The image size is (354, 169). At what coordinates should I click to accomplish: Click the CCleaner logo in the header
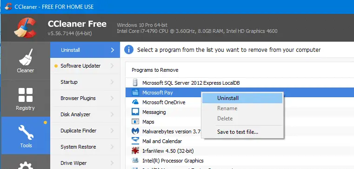pyautogui.click(x=25, y=28)
